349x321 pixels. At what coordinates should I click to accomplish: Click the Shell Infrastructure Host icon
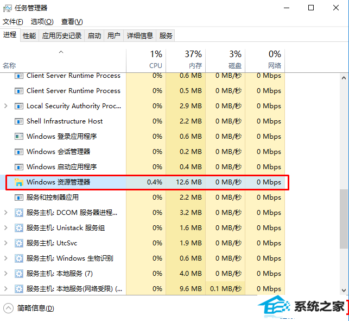click(x=19, y=121)
